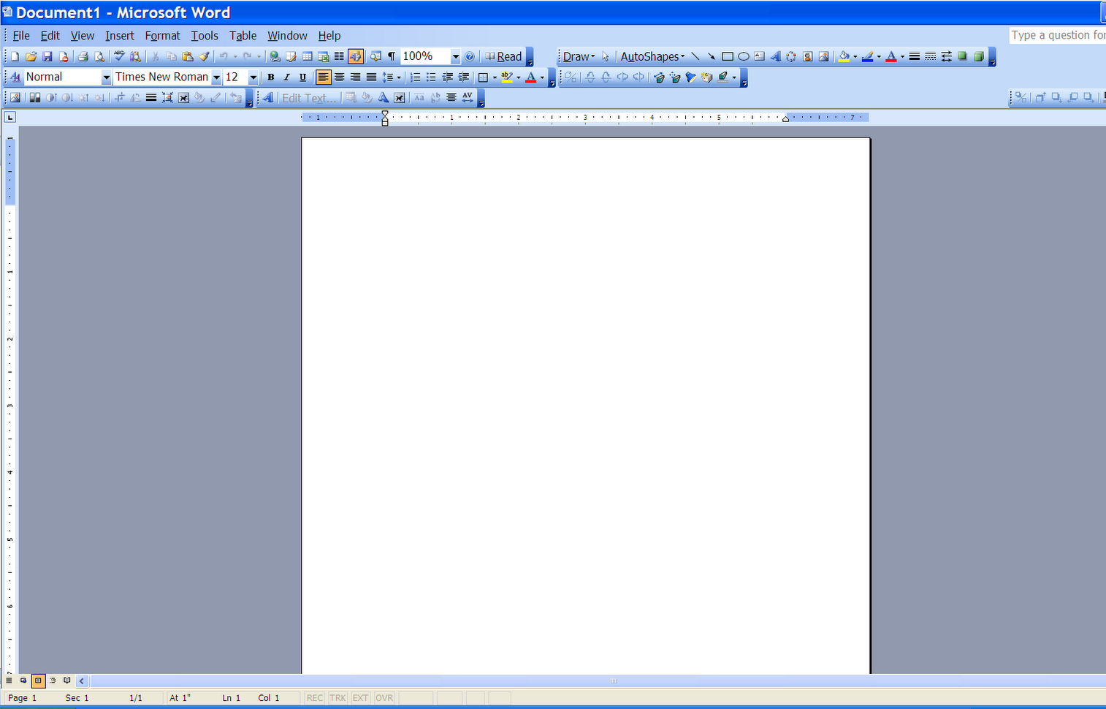This screenshot has width=1106, height=709.
Task: Click Font Color on Formatting toolbar
Action: [531, 77]
